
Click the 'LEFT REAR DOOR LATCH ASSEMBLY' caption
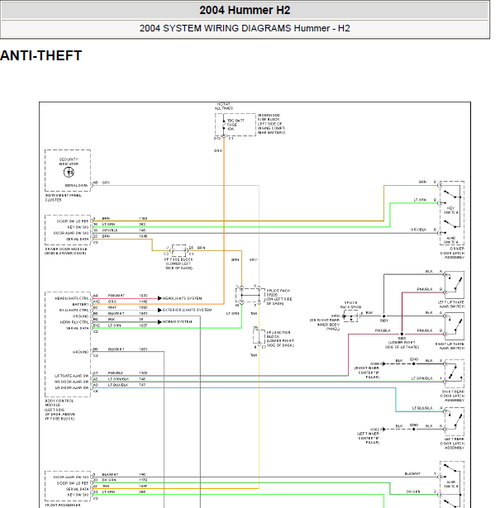[452, 444]
